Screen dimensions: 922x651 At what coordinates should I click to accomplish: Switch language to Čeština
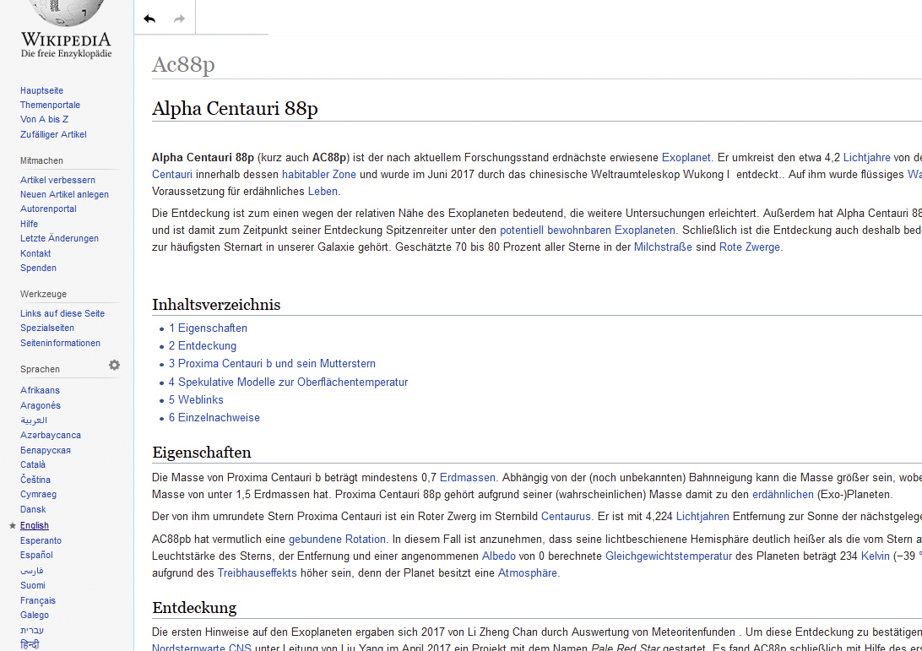[x=35, y=480]
